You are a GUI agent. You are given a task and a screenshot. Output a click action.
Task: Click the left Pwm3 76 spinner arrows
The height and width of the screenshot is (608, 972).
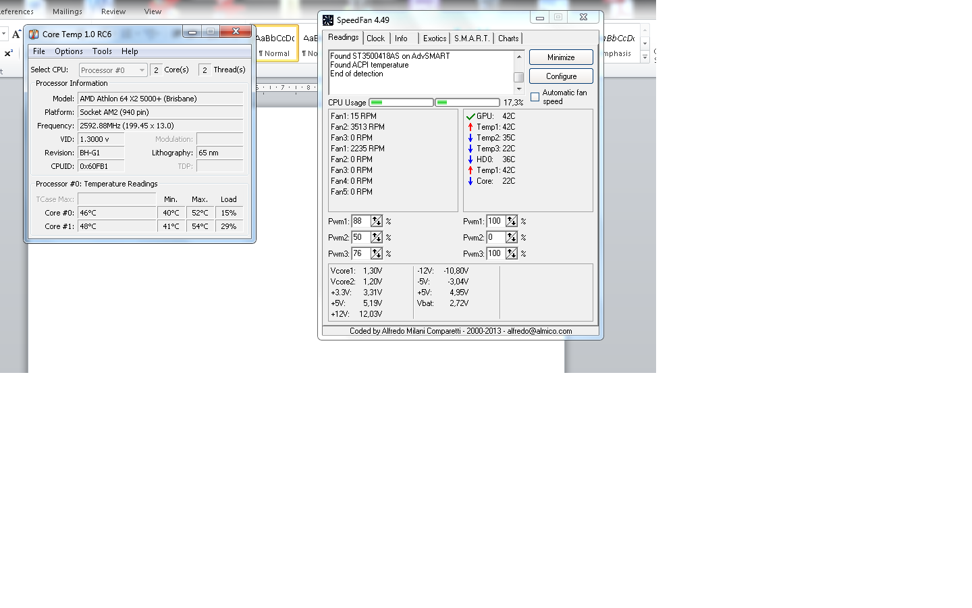(377, 254)
